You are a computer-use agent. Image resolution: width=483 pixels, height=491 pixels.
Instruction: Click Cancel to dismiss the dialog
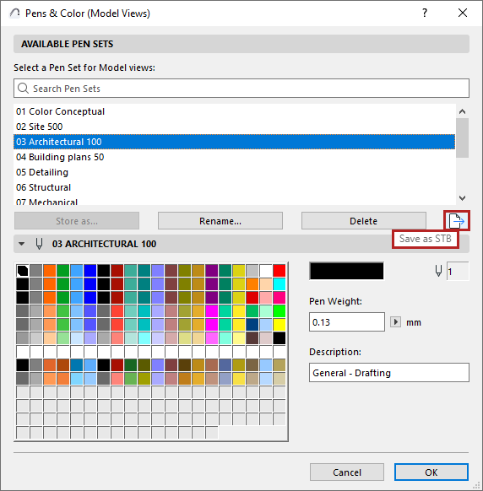(x=347, y=472)
